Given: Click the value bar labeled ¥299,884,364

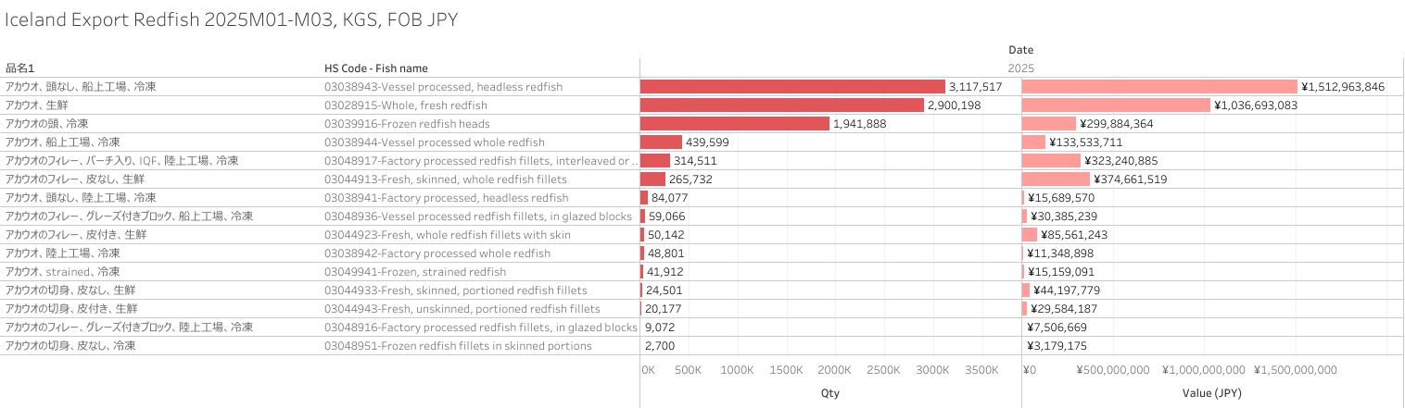Looking at the screenshot, I should tap(1048, 123).
